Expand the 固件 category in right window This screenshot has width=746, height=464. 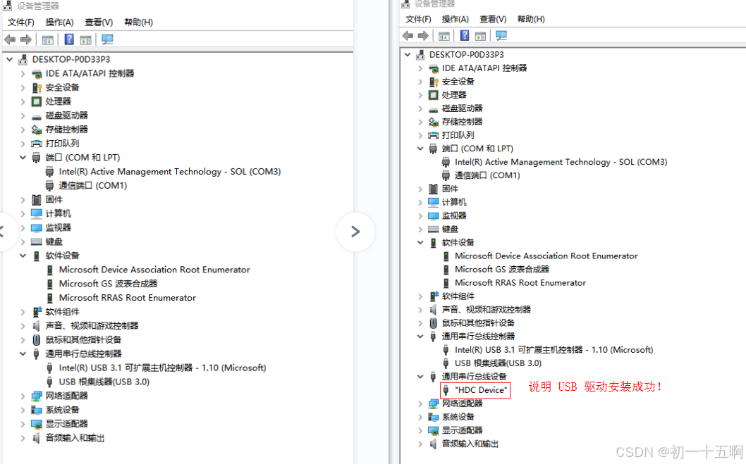(420, 188)
